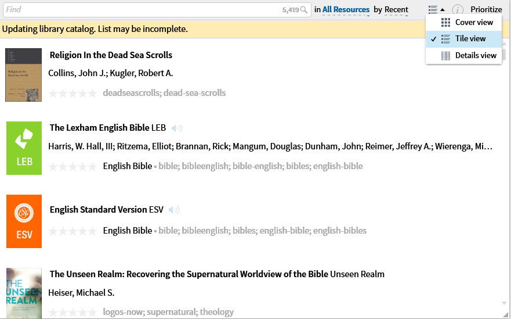Screen dimensions: 511x319
Task: Click the Harris, W. Hall, III authors line
Action: [270, 146]
